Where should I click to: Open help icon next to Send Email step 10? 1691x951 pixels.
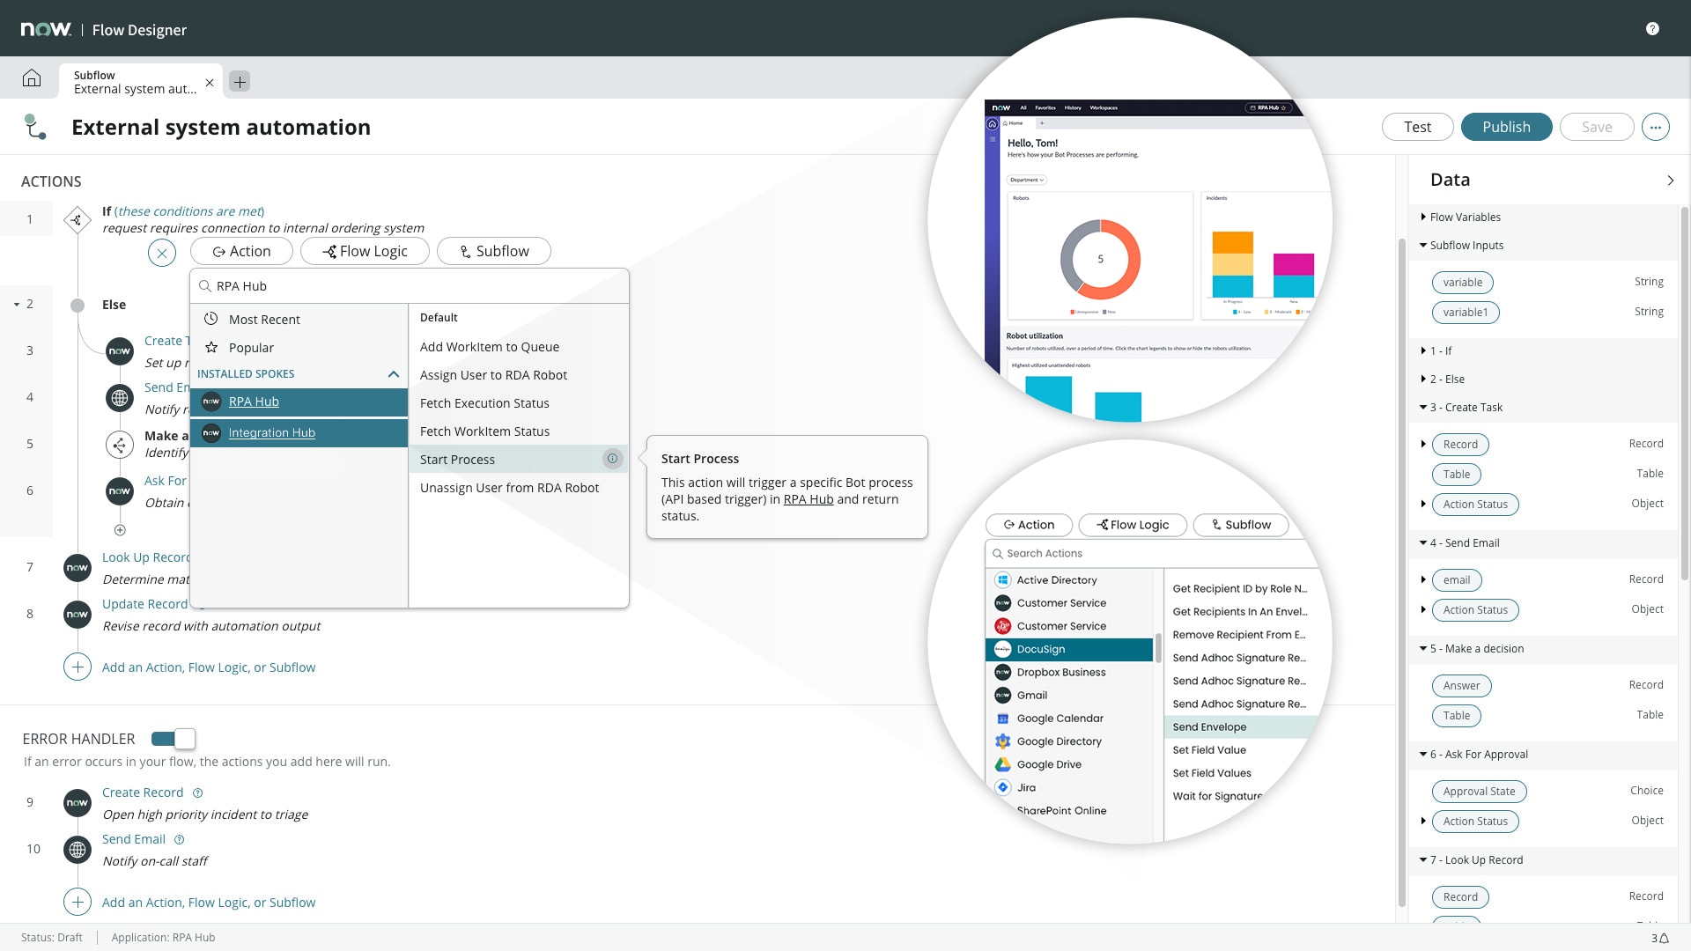tap(180, 839)
